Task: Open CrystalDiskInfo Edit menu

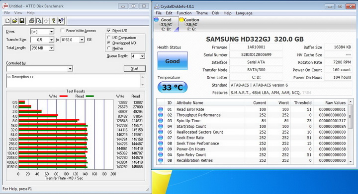Action: tap(169, 13)
